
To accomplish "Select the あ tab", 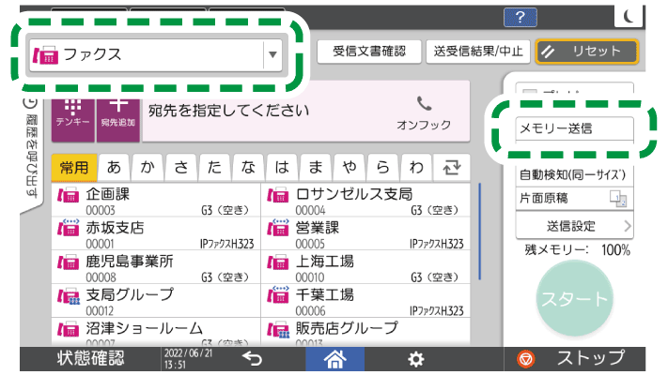I will [115, 168].
